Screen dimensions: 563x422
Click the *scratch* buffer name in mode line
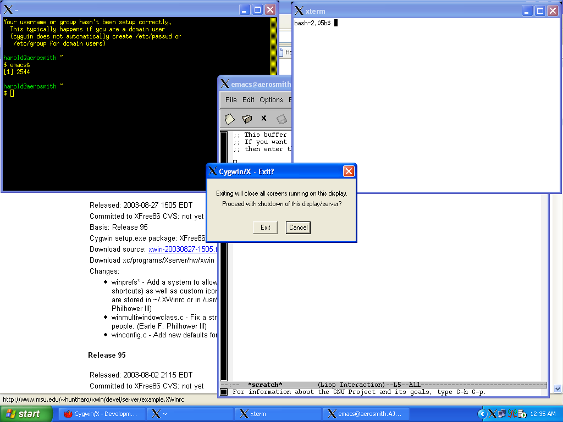265,385
